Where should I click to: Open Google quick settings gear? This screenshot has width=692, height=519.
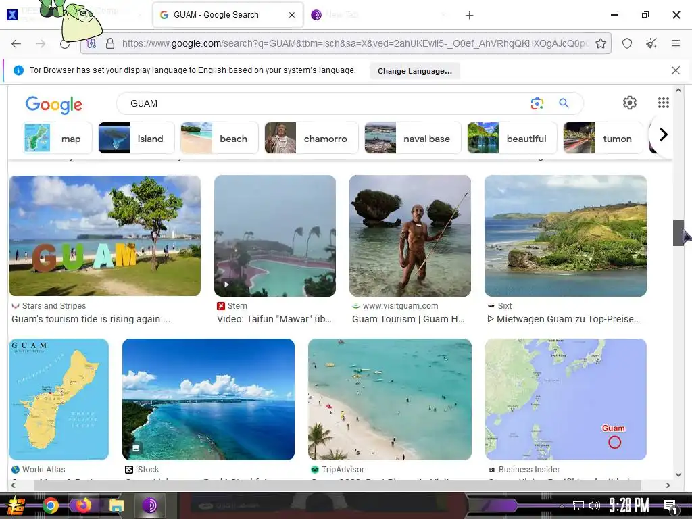630,103
